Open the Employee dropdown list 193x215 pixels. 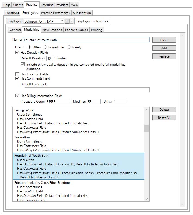coord(62,21)
